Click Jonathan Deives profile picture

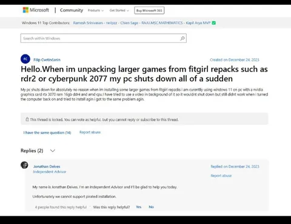coord(24,165)
